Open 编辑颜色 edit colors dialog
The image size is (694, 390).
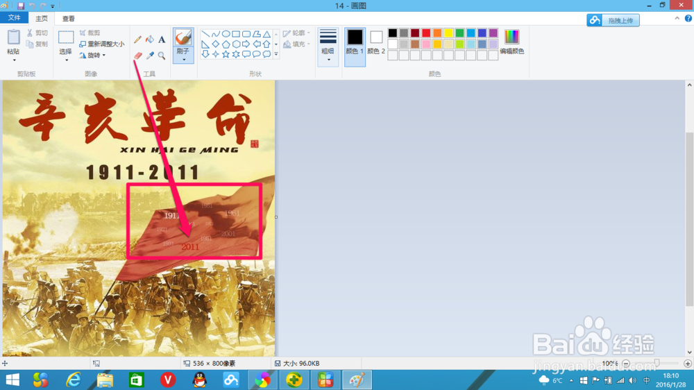[x=512, y=42]
